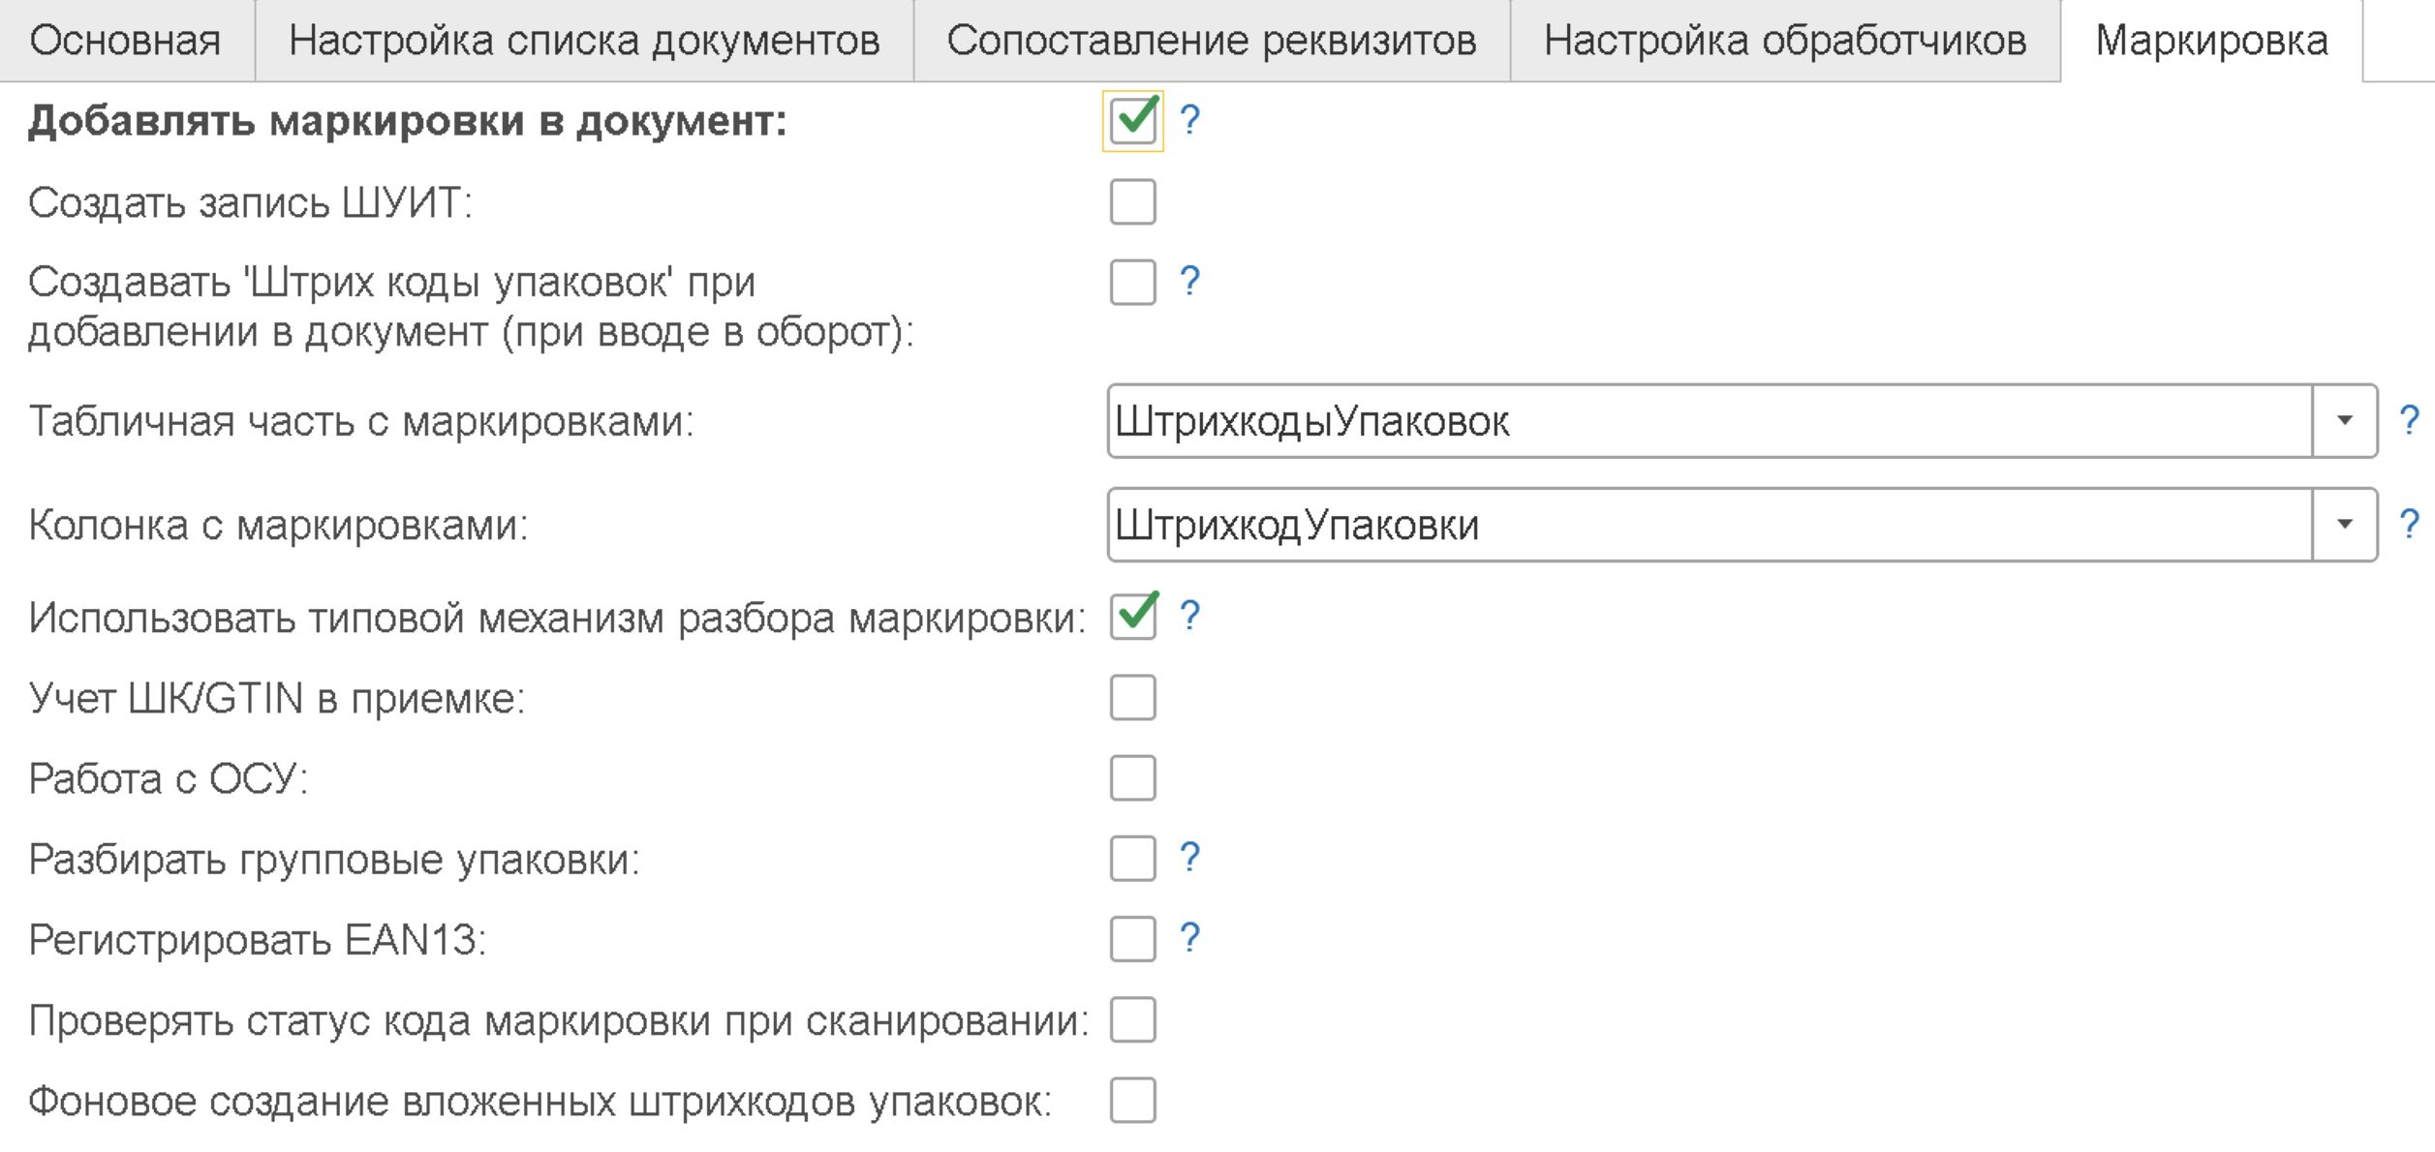Open help for 'Создавать Штрих коды упаковок'
The height and width of the screenshot is (1152, 2435).
pos(1191,283)
